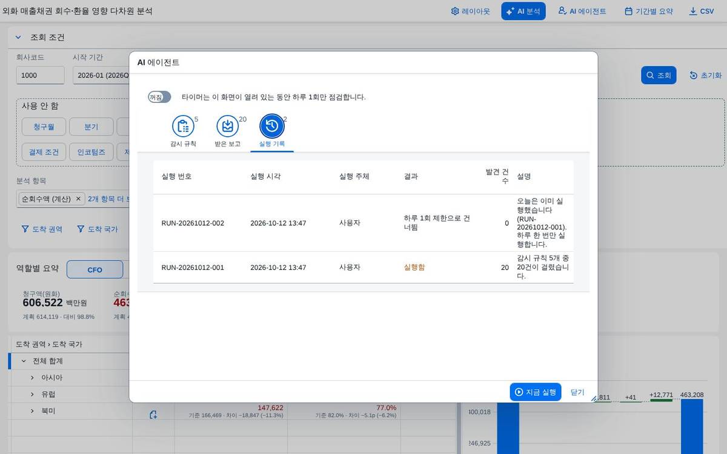Click the 실행함 result text
Viewport: 727px width, 454px height.
(x=414, y=267)
